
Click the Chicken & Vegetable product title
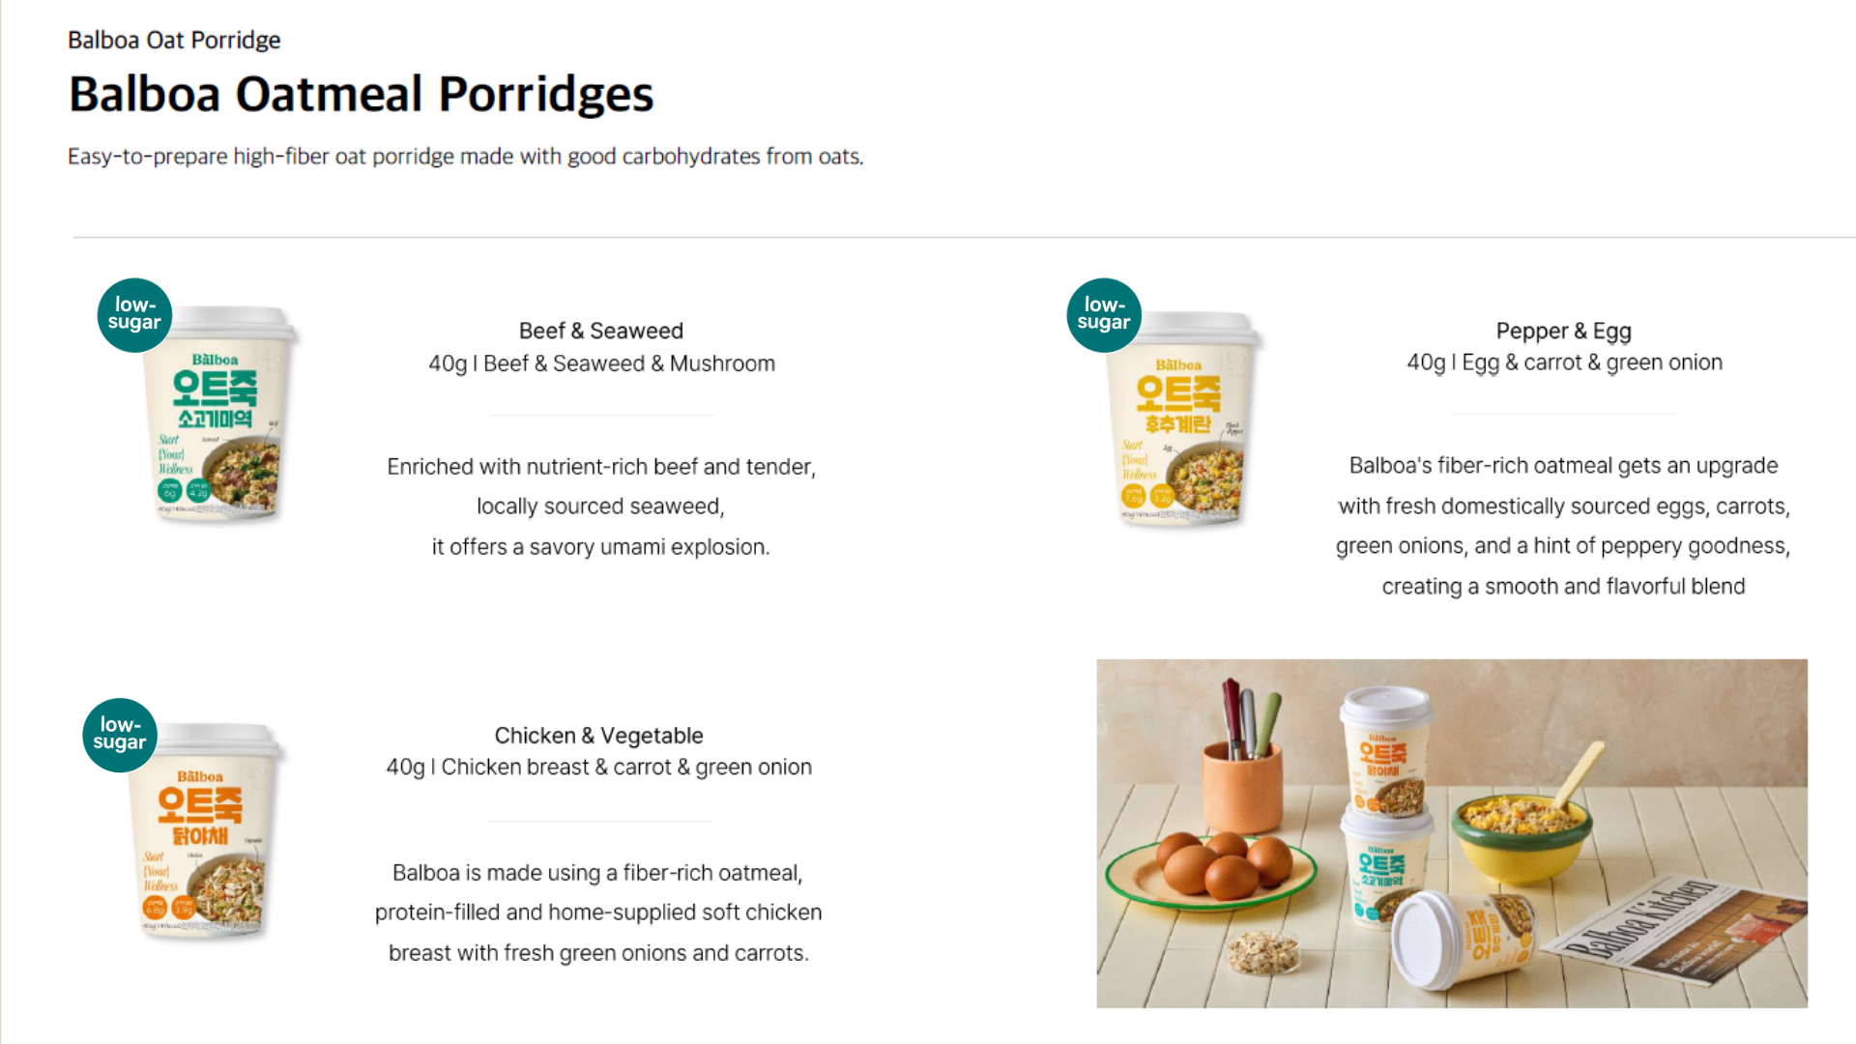click(x=598, y=736)
